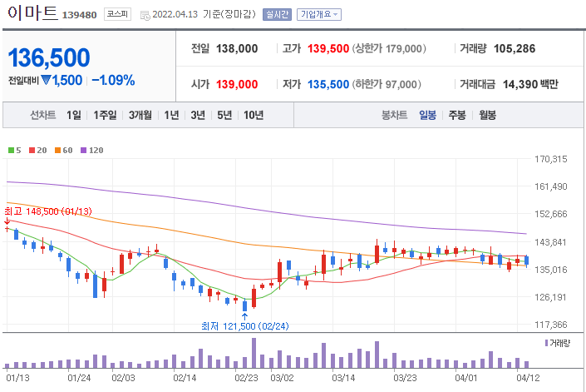Viewport: 586px width, 392px height.
Task: Click the 최저 121,500 (02/24) marker label
Action: coord(244,326)
